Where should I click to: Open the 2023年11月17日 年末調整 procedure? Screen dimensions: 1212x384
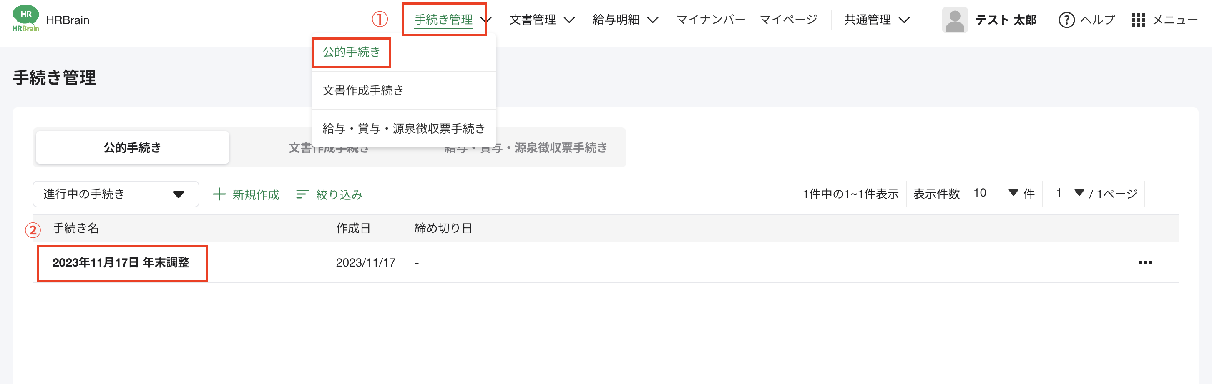click(x=122, y=264)
